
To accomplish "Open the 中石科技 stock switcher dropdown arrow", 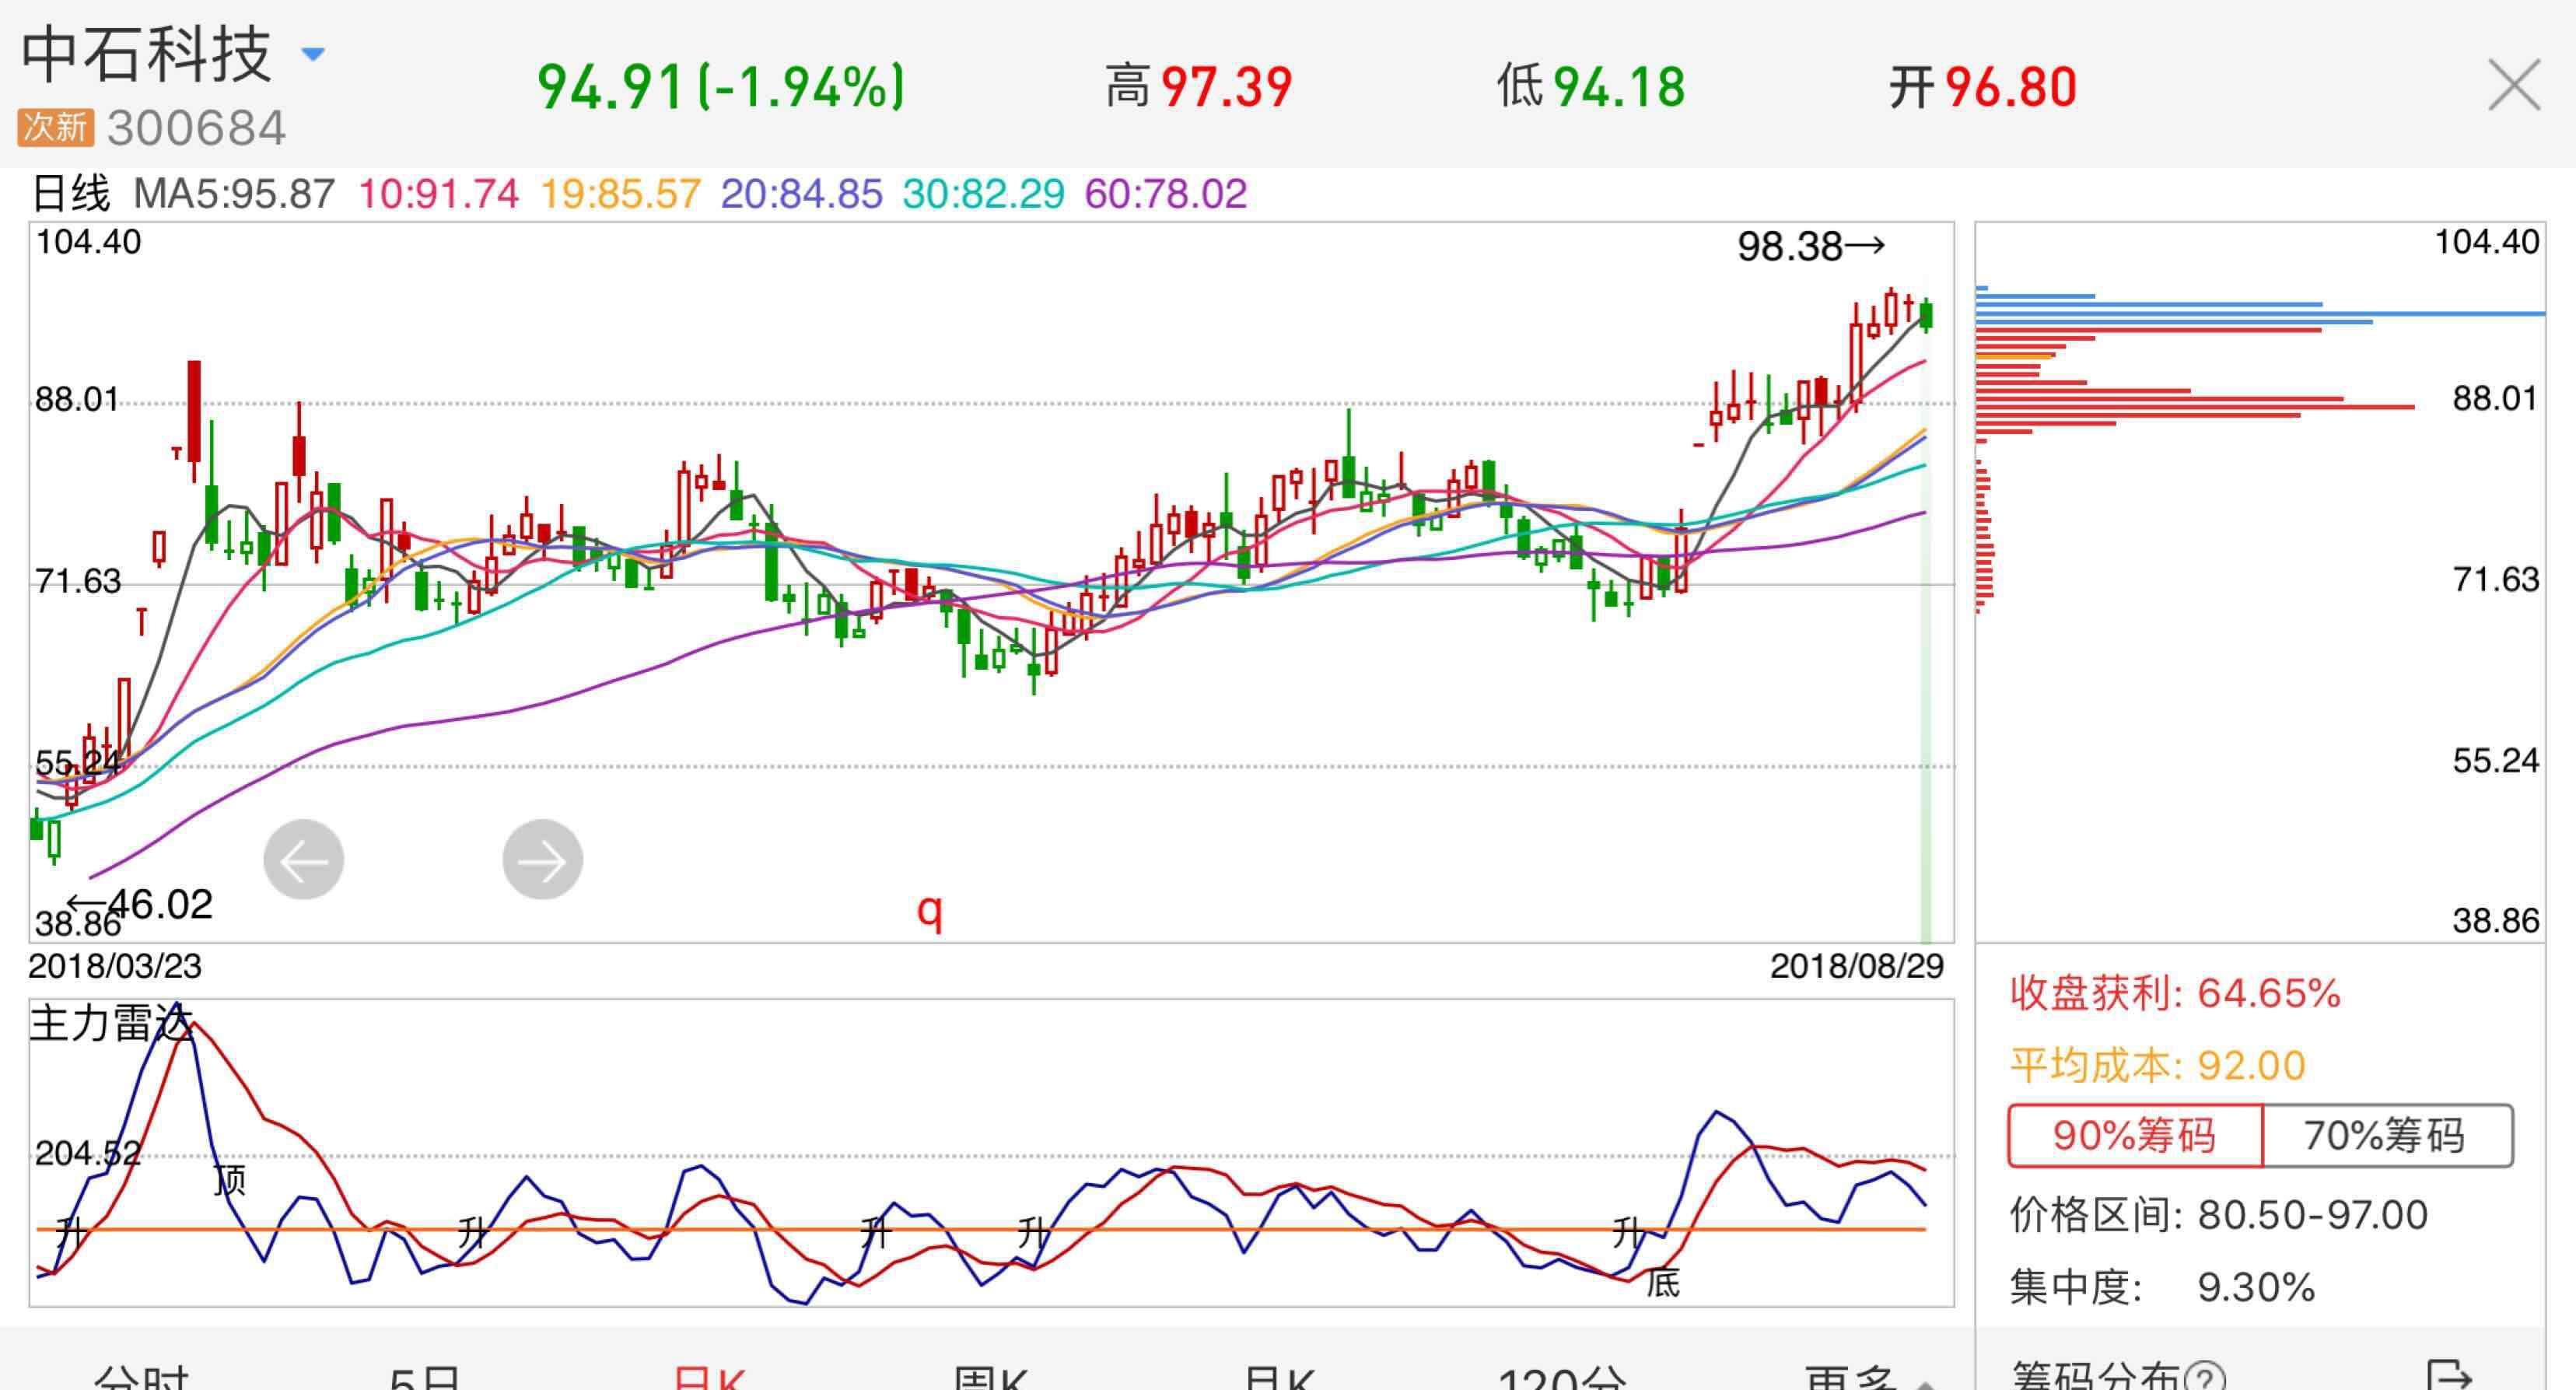I will (x=313, y=54).
